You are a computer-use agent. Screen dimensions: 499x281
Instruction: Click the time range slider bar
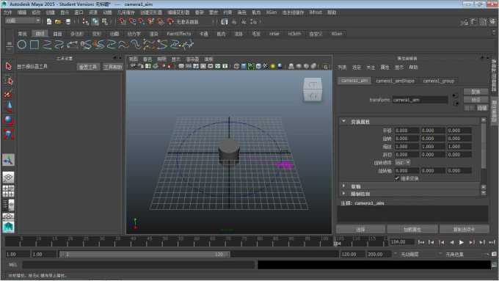click(144, 255)
